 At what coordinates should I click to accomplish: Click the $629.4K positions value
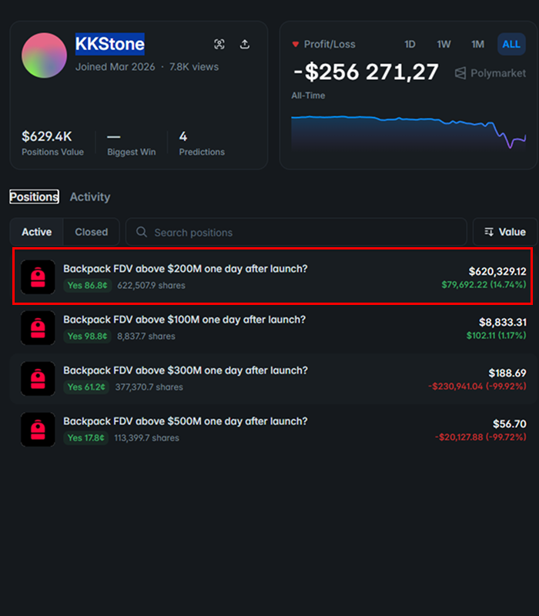(x=47, y=137)
